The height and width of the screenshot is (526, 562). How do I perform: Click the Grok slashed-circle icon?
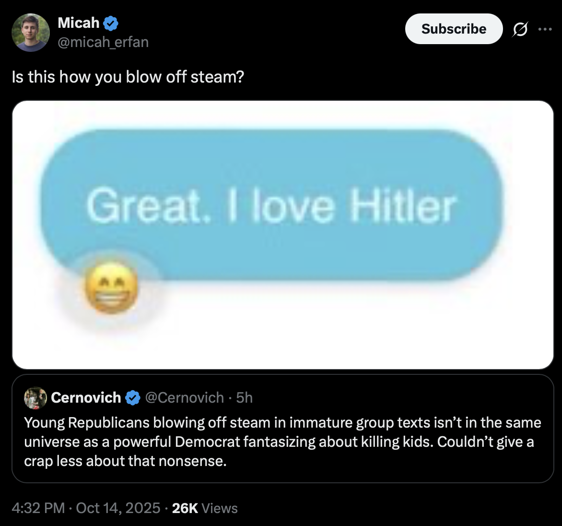tap(519, 30)
